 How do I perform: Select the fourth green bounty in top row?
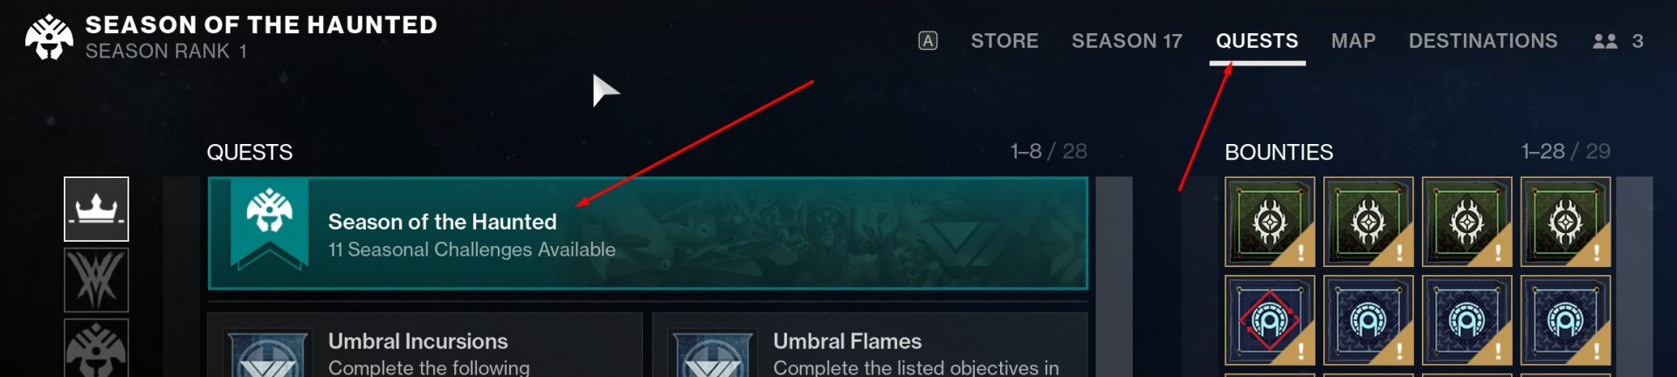pyautogui.click(x=1565, y=222)
